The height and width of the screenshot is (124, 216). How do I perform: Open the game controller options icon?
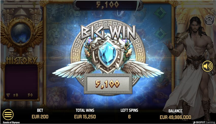coord(209,20)
